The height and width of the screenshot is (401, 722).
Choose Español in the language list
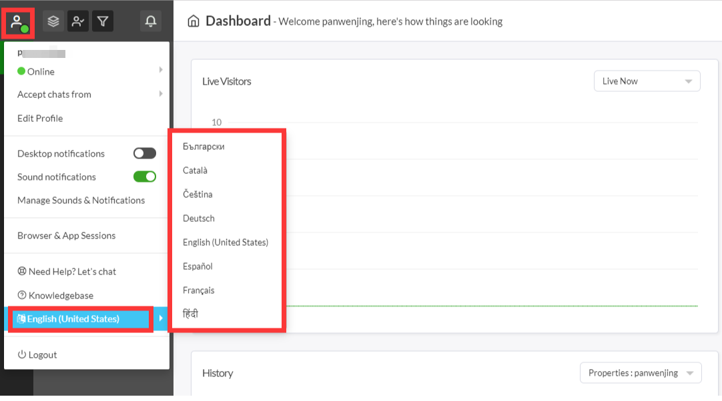point(198,266)
